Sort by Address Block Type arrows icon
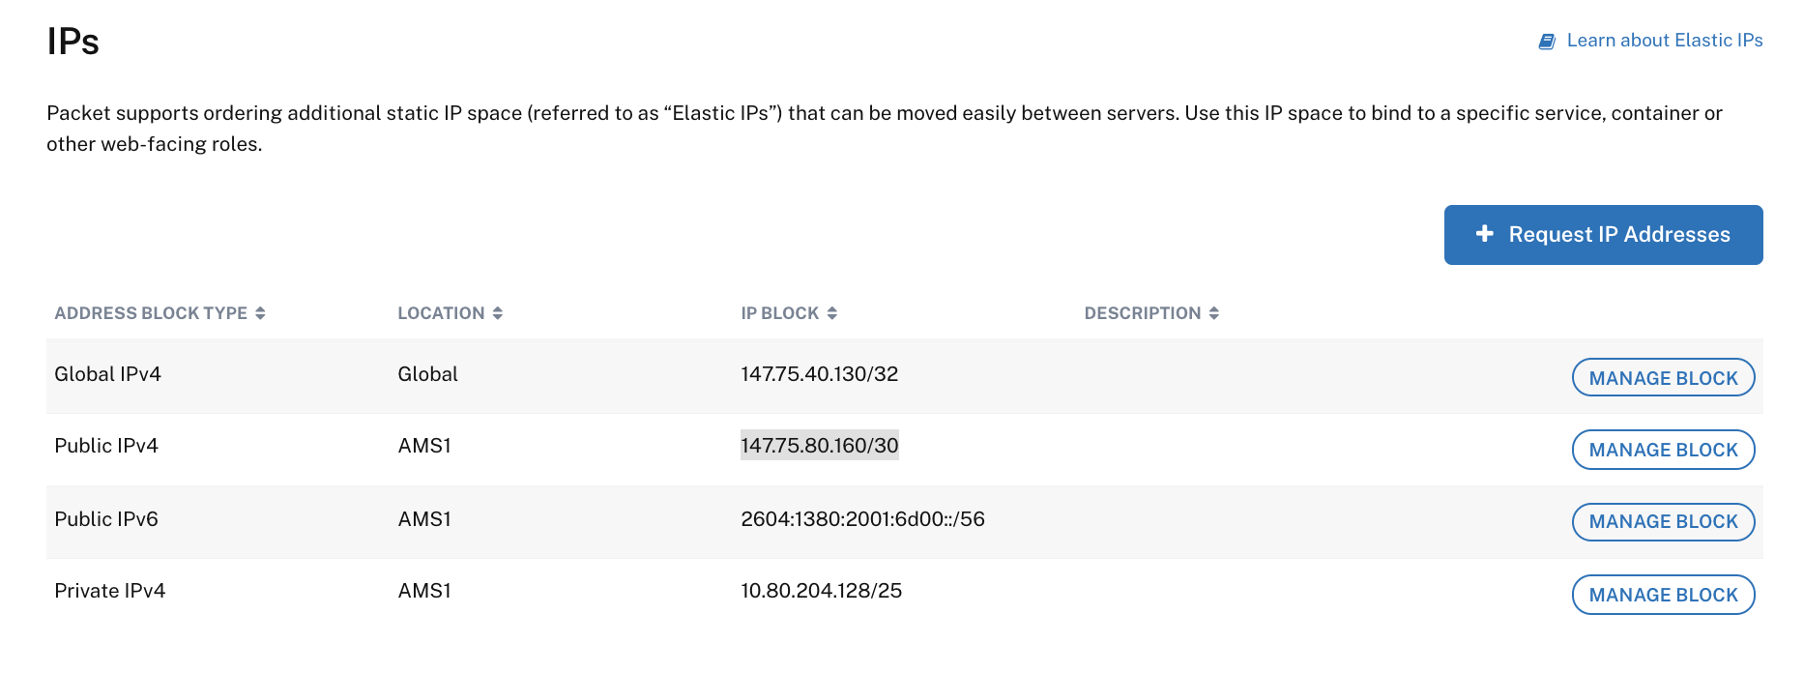This screenshot has width=1804, height=673. coord(260,313)
